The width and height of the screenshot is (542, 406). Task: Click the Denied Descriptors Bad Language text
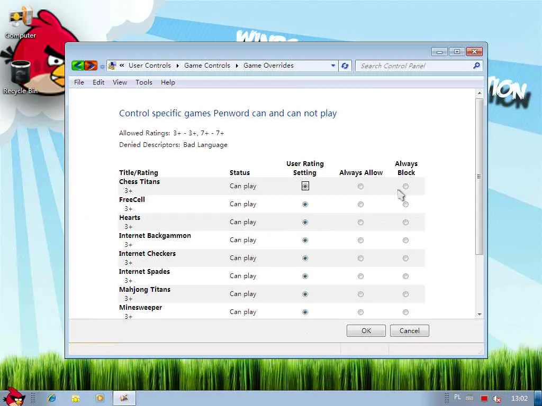(x=173, y=145)
